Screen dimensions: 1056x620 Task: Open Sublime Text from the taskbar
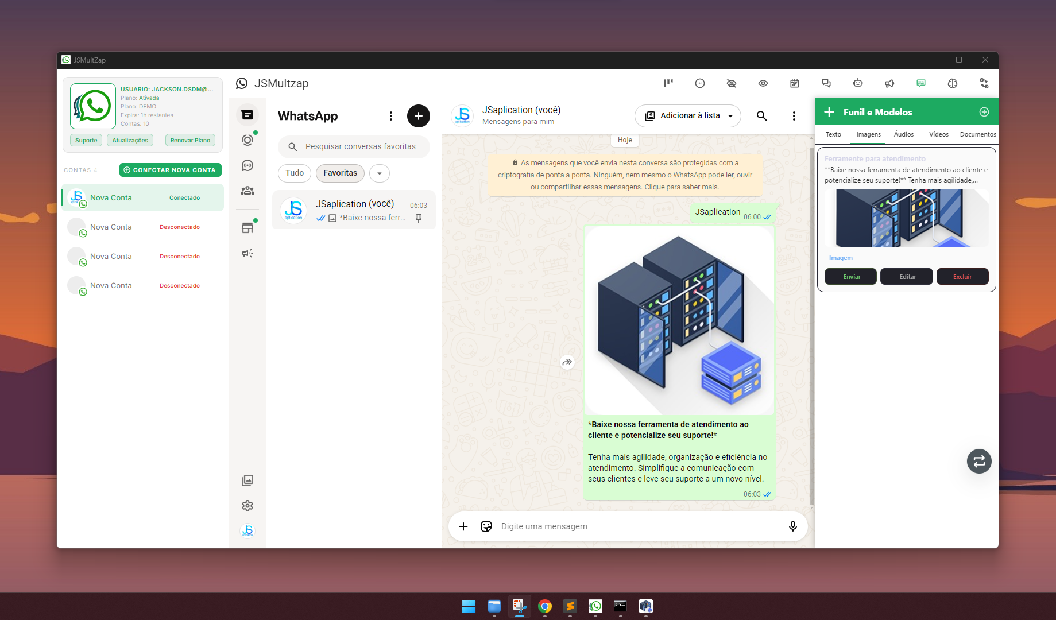point(570,606)
